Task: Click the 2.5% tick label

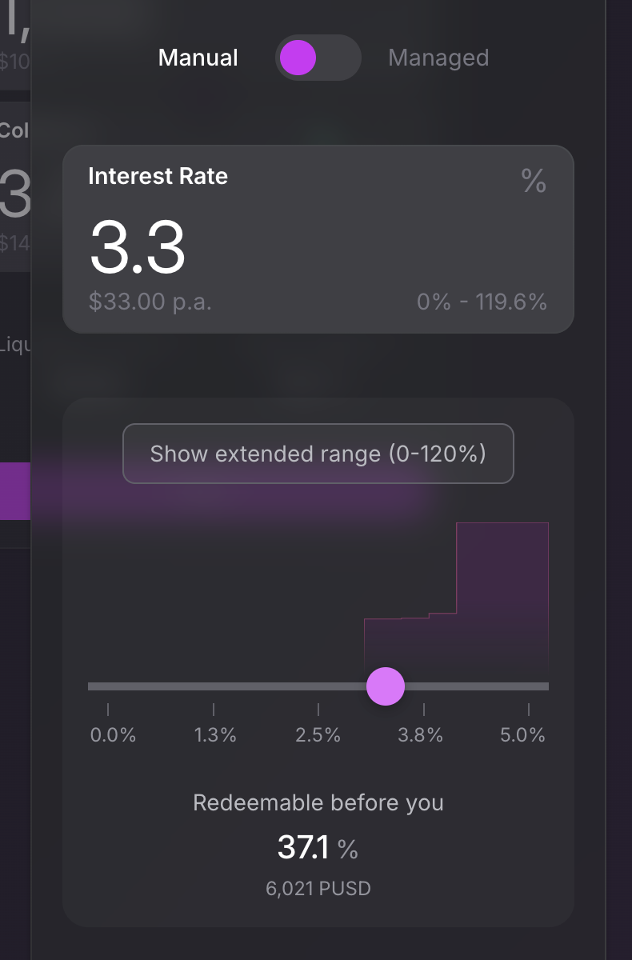Action: [318, 735]
